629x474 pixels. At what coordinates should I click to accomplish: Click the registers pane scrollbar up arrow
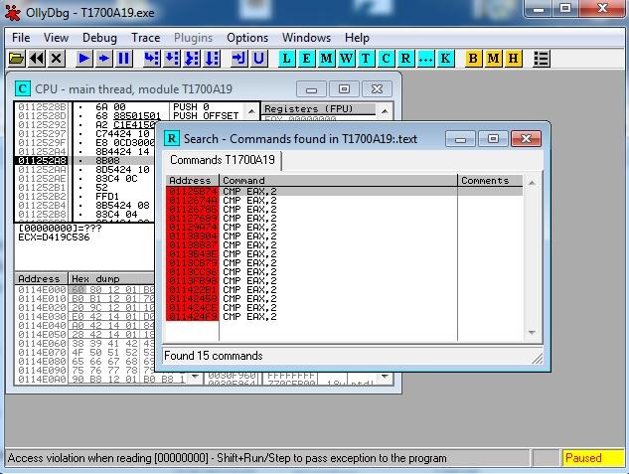[385, 110]
